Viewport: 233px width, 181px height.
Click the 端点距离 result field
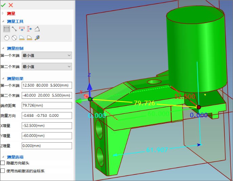[x=47, y=106]
